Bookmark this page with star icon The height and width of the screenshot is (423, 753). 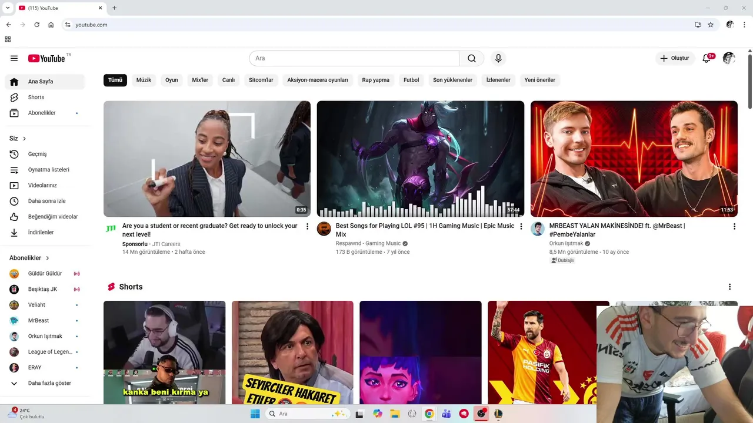coord(711,25)
